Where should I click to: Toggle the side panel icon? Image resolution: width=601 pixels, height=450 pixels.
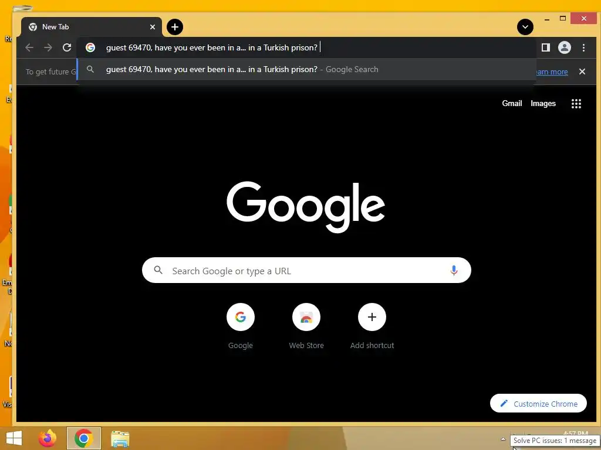546,47
